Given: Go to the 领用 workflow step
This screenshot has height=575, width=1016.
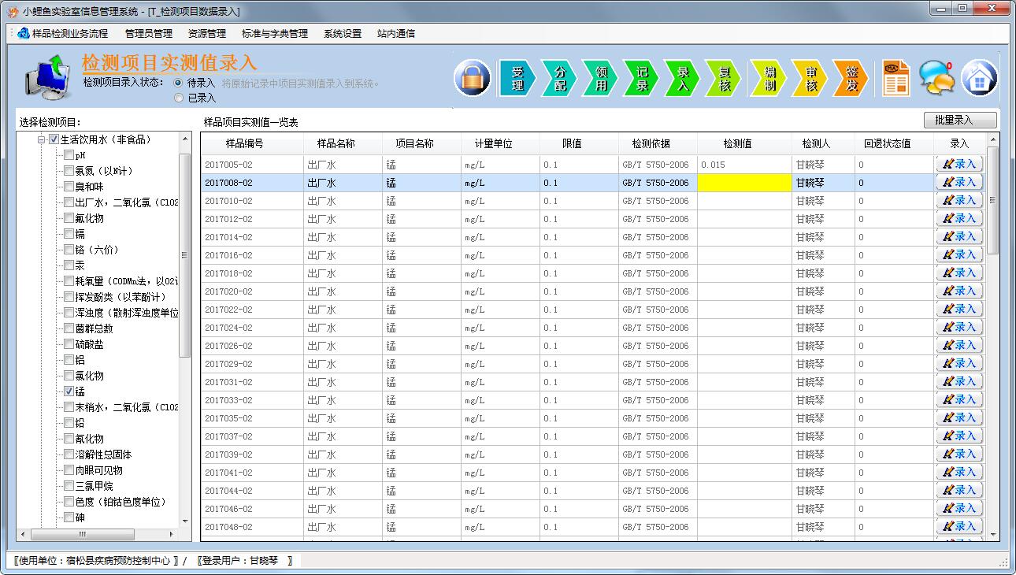Looking at the screenshot, I should 601,78.
